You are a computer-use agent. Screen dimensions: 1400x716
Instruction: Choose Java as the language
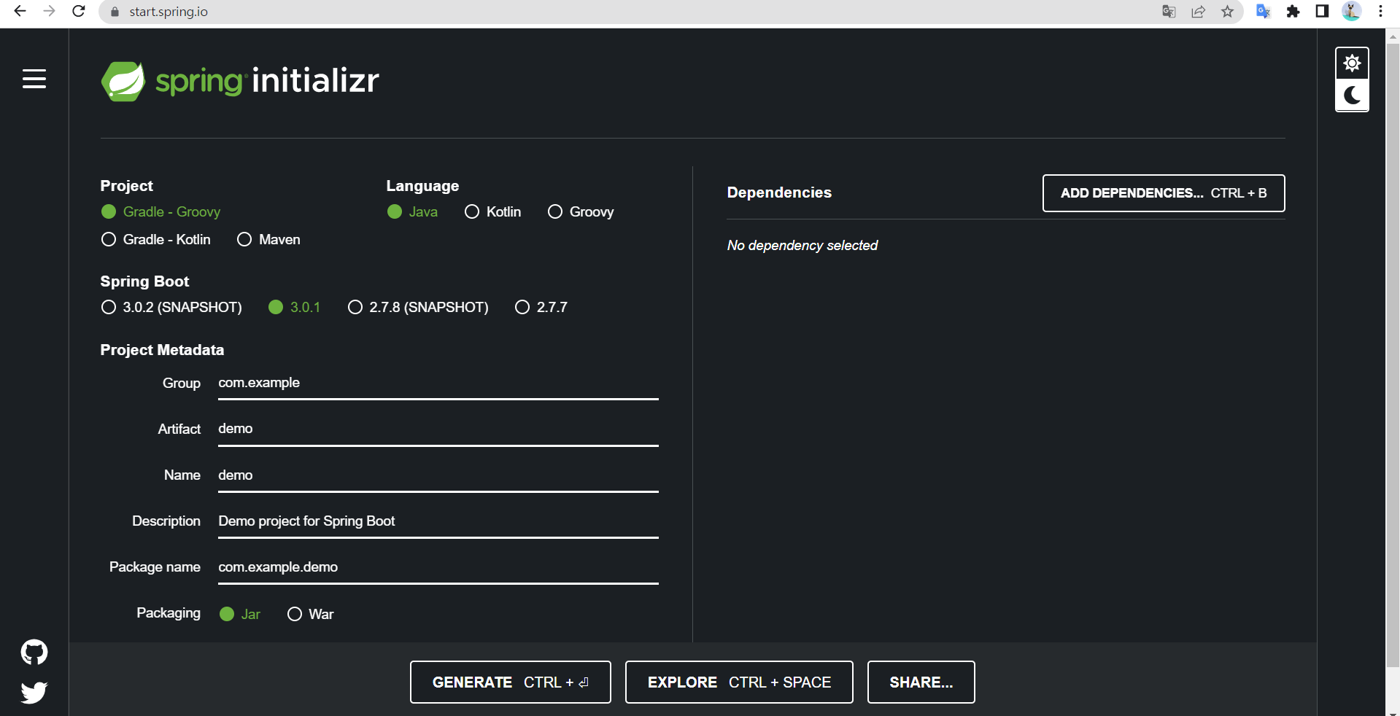point(412,211)
